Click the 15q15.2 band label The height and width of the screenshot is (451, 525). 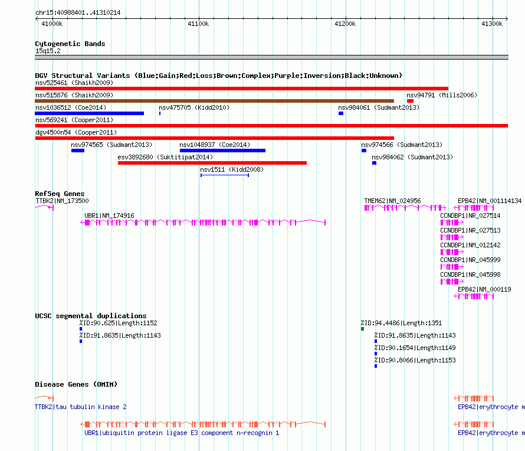(48, 51)
